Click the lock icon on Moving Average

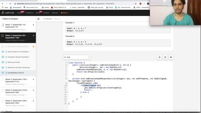pyautogui.click(x=34, y=46)
